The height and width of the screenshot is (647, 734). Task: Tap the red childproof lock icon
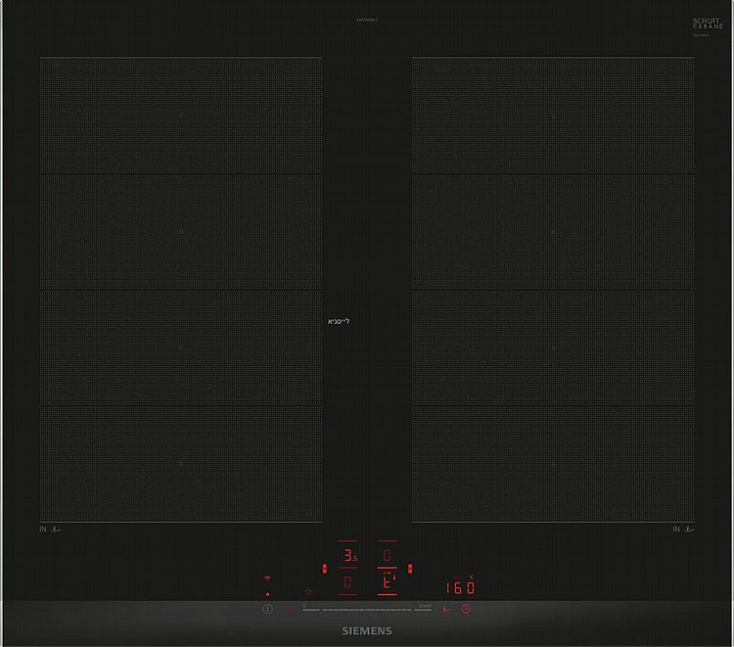tap(289, 609)
